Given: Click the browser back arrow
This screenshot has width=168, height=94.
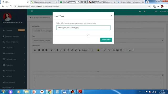Looking at the screenshot, I should click(3, 6).
